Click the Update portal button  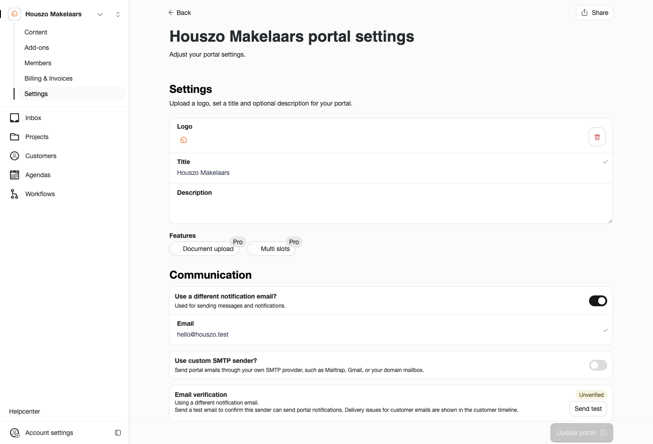(582, 433)
